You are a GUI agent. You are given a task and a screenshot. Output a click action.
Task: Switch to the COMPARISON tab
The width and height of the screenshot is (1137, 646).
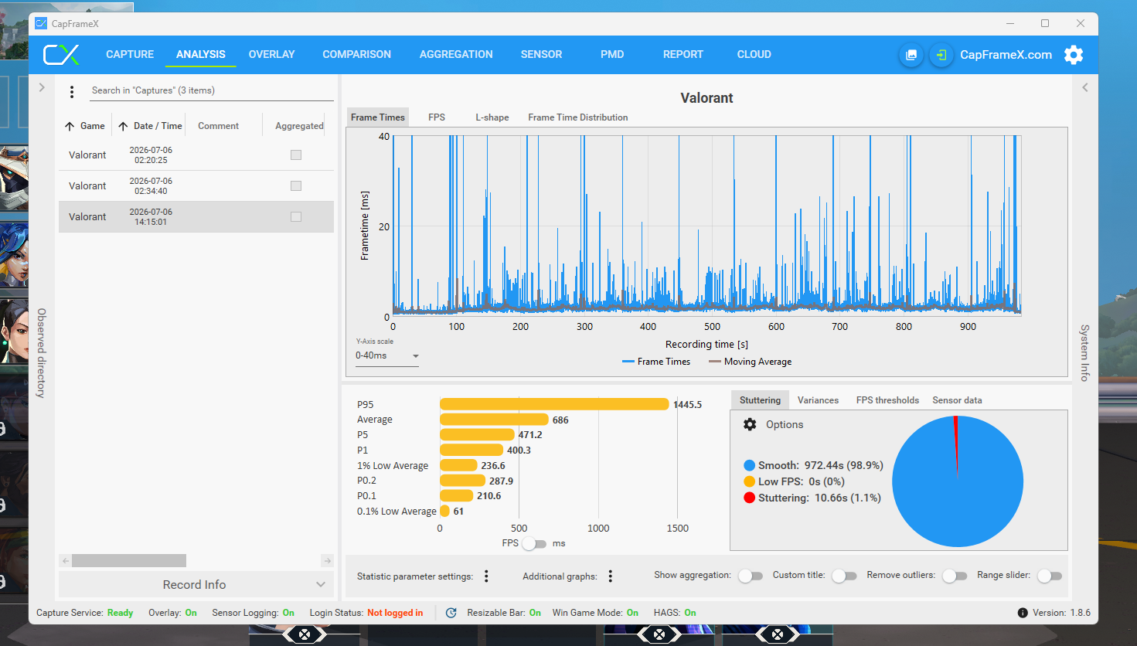pos(357,55)
